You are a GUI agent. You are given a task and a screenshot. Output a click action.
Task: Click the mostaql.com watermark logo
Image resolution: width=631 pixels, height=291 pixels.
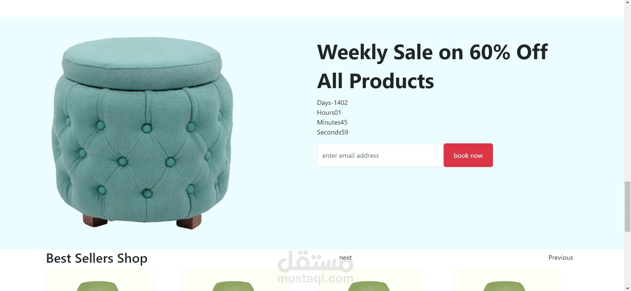click(x=315, y=267)
